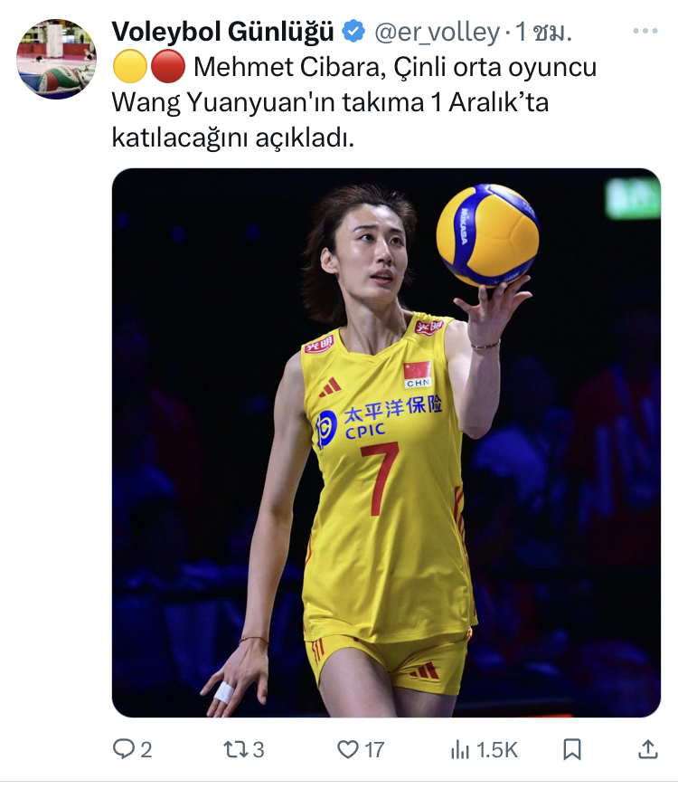Like the tweet with heart icon
This screenshot has width=678, height=789.
[348, 749]
